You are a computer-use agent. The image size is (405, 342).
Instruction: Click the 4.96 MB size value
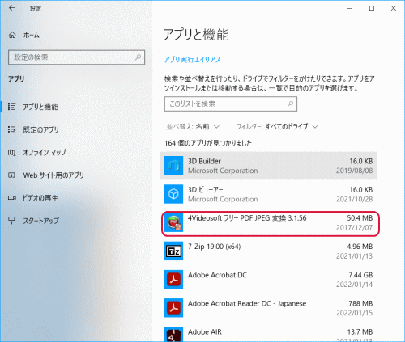pos(360,247)
